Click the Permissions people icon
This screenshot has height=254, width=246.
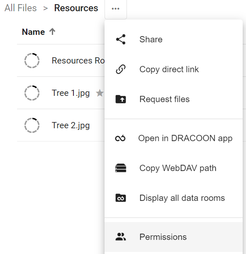click(x=121, y=237)
